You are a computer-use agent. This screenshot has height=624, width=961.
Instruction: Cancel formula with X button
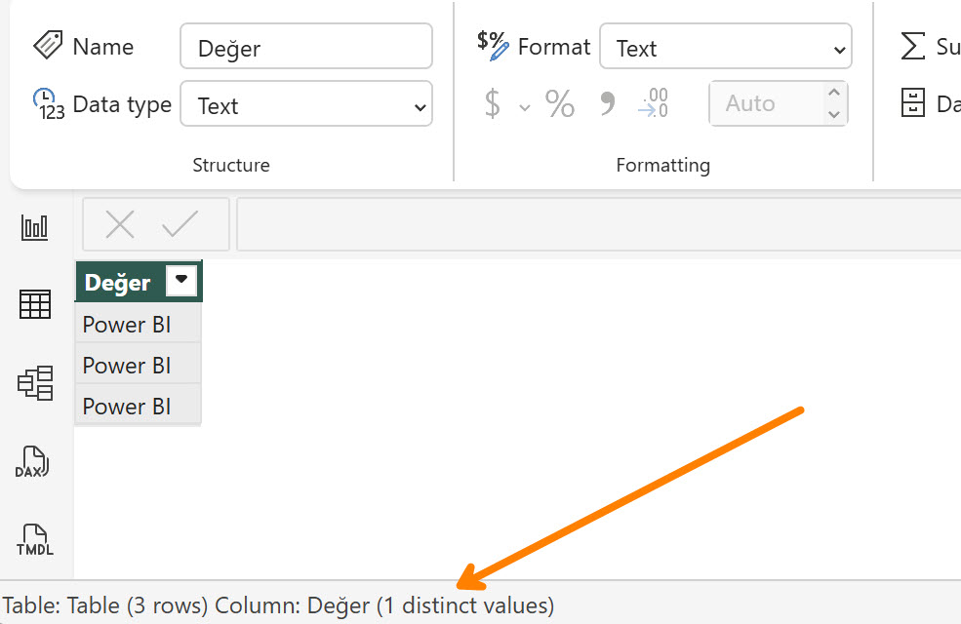pos(119,224)
